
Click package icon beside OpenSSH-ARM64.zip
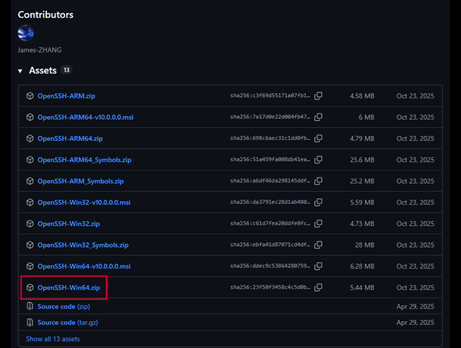click(30, 138)
